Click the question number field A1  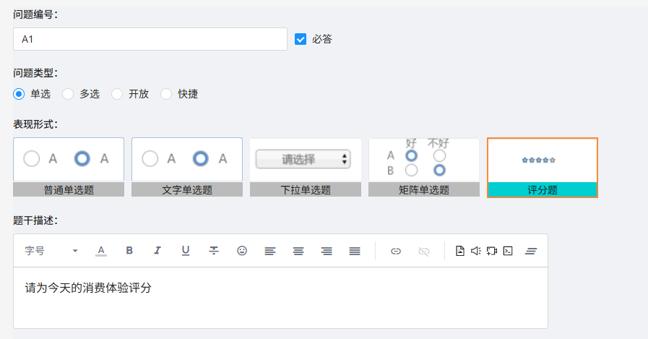[x=150, y=39]
